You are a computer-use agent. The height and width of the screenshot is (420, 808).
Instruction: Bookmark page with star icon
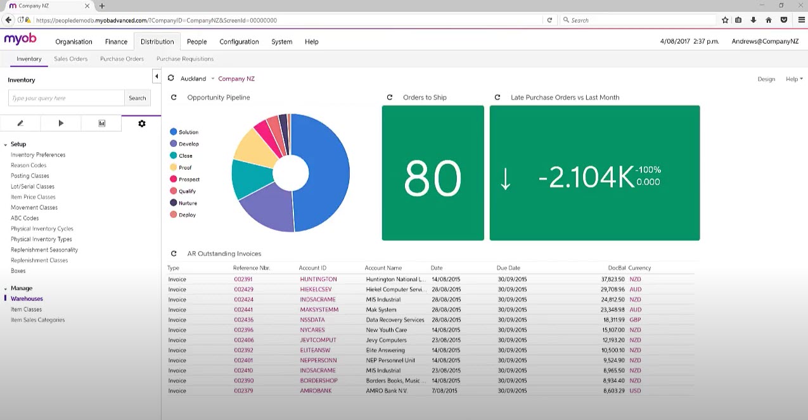(x=725, y=20)
